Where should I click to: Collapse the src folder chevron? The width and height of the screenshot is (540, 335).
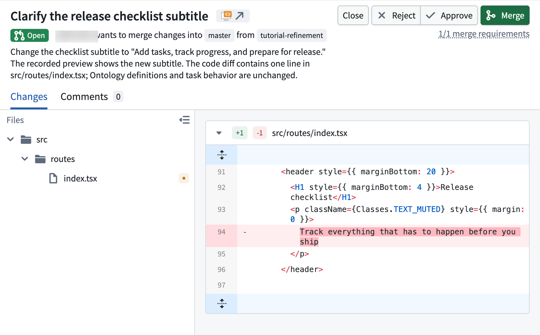click(10, 139)
